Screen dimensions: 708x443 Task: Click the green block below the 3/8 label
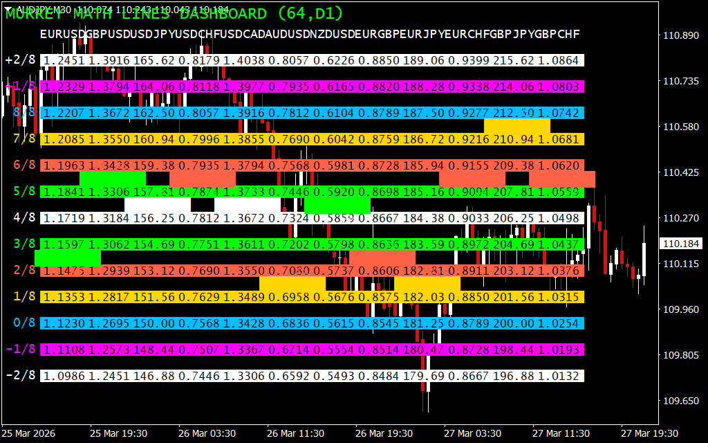tap(67, 258)
